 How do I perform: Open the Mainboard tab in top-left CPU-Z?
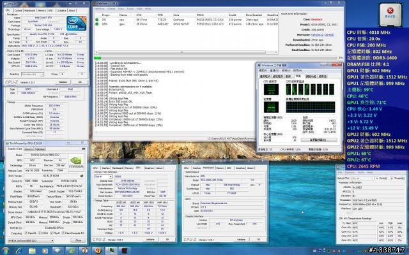click(30, 10)
